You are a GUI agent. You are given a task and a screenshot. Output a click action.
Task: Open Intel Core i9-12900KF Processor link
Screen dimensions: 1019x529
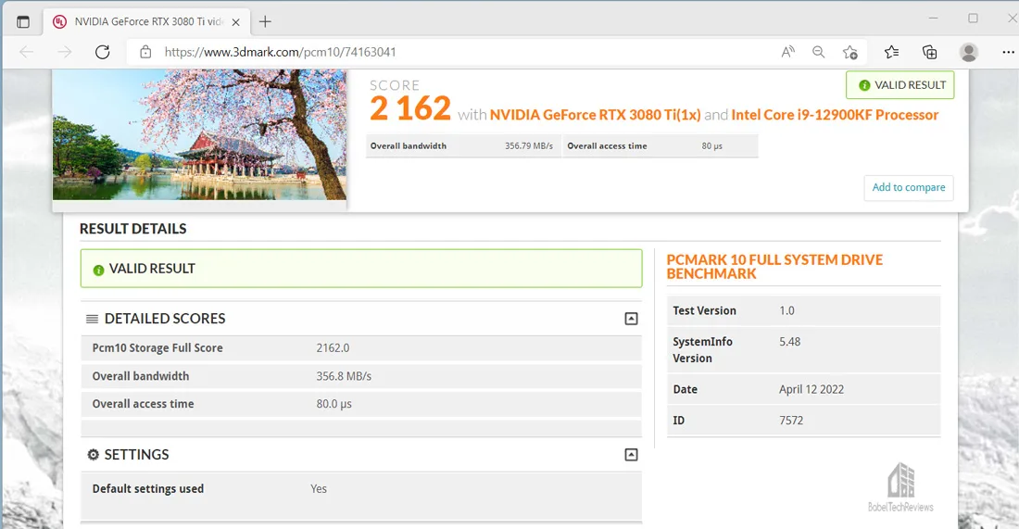(835, 115)
